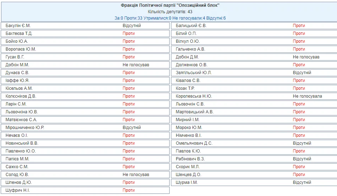
Task: Click the vote status beside Шурма І.М.
Action: coord(302,182)
